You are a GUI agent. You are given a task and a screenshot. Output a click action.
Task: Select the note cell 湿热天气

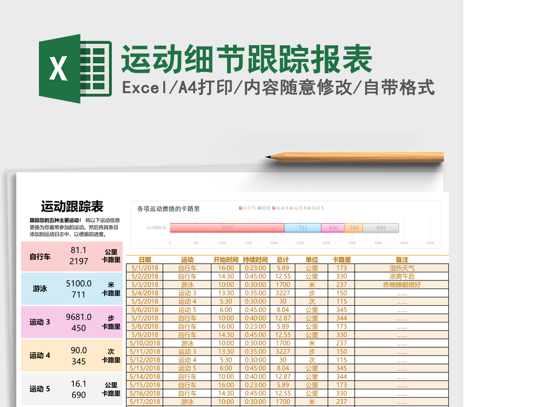tap(402, 268)
